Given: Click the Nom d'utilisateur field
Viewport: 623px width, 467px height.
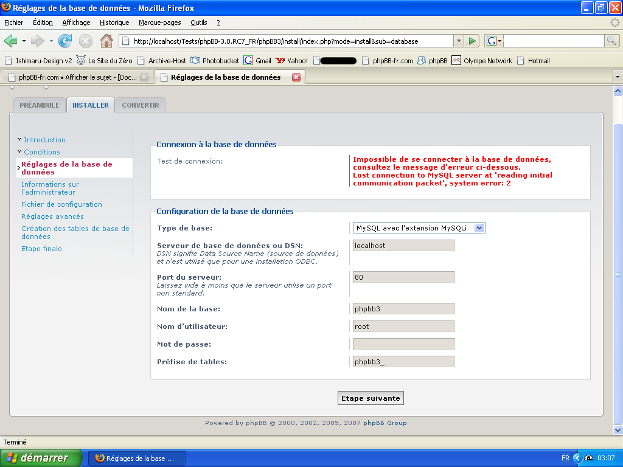Looking at the screenshot, I should point(404,327).
